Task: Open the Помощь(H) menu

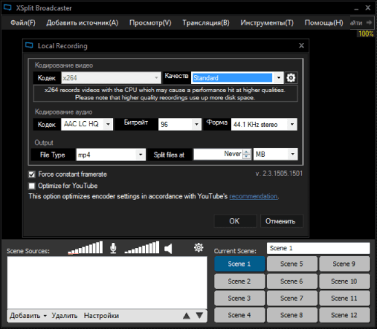Action: (x=324, y=23)
